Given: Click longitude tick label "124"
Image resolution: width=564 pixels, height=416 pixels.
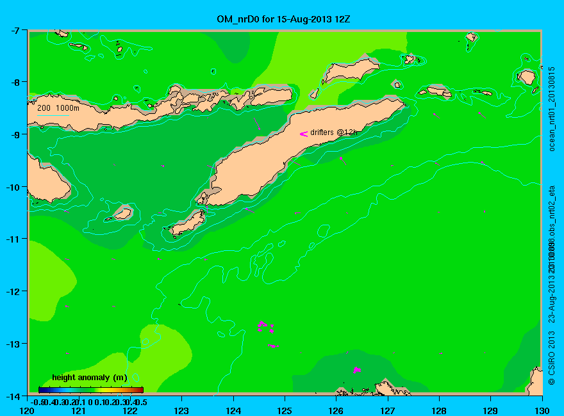Looking at the screenshot, I should tap(233, 411).
